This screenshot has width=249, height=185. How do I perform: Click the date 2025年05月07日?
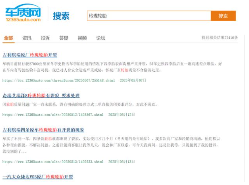point(133,81)
